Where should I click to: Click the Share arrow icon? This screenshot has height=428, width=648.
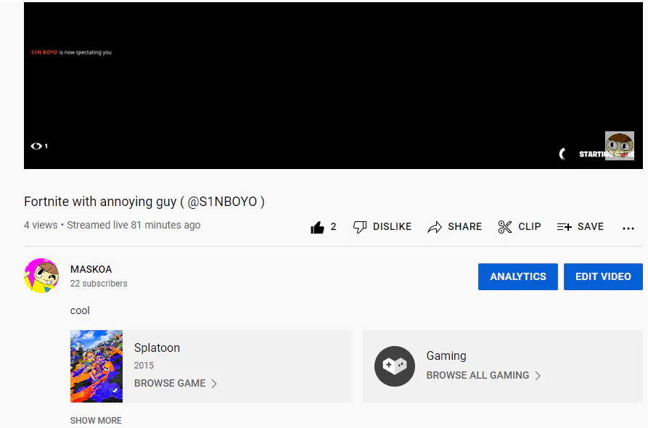[435, 227]
